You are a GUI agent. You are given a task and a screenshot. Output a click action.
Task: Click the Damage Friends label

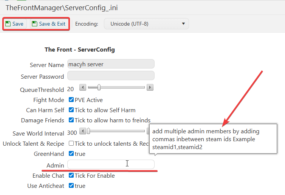coord(43,120)
